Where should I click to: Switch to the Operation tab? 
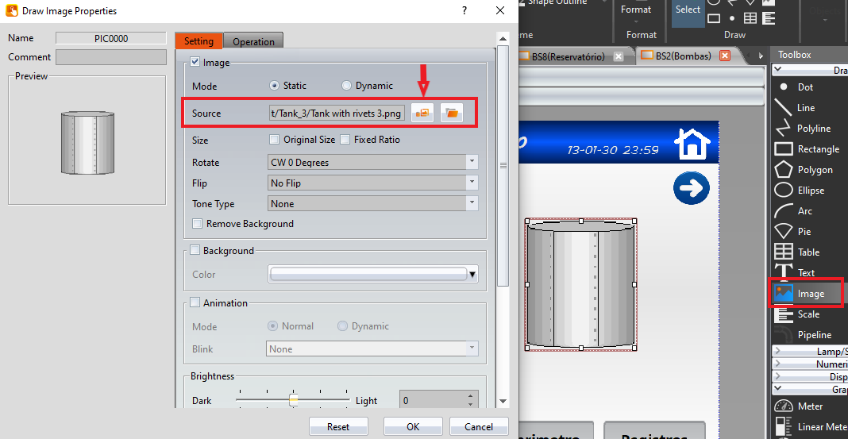tap(253, 42)
